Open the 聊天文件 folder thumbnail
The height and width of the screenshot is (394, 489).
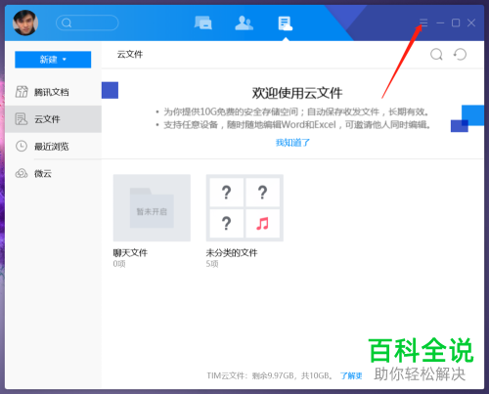[152, 208]
